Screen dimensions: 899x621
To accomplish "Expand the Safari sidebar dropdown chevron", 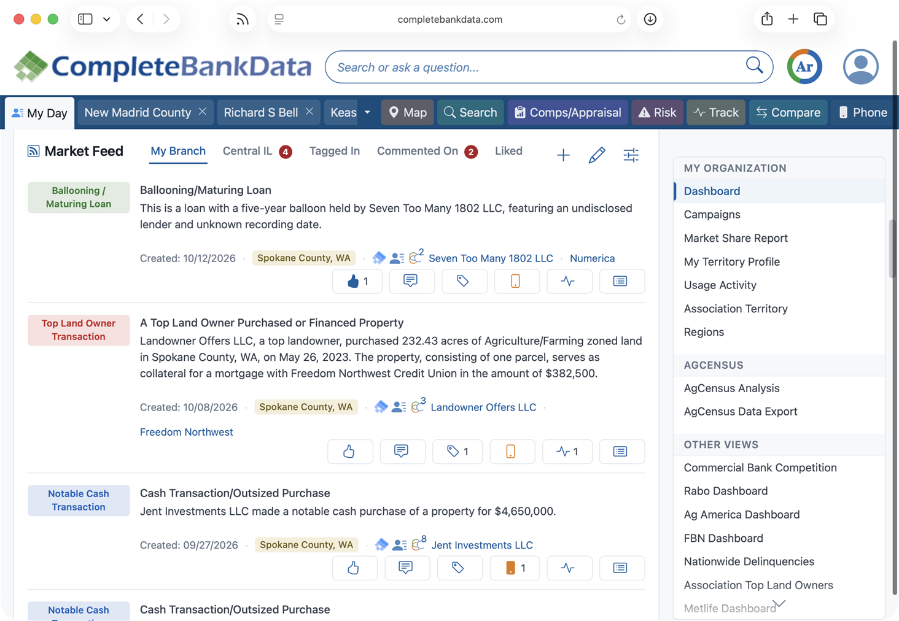I will click(106, 19).
